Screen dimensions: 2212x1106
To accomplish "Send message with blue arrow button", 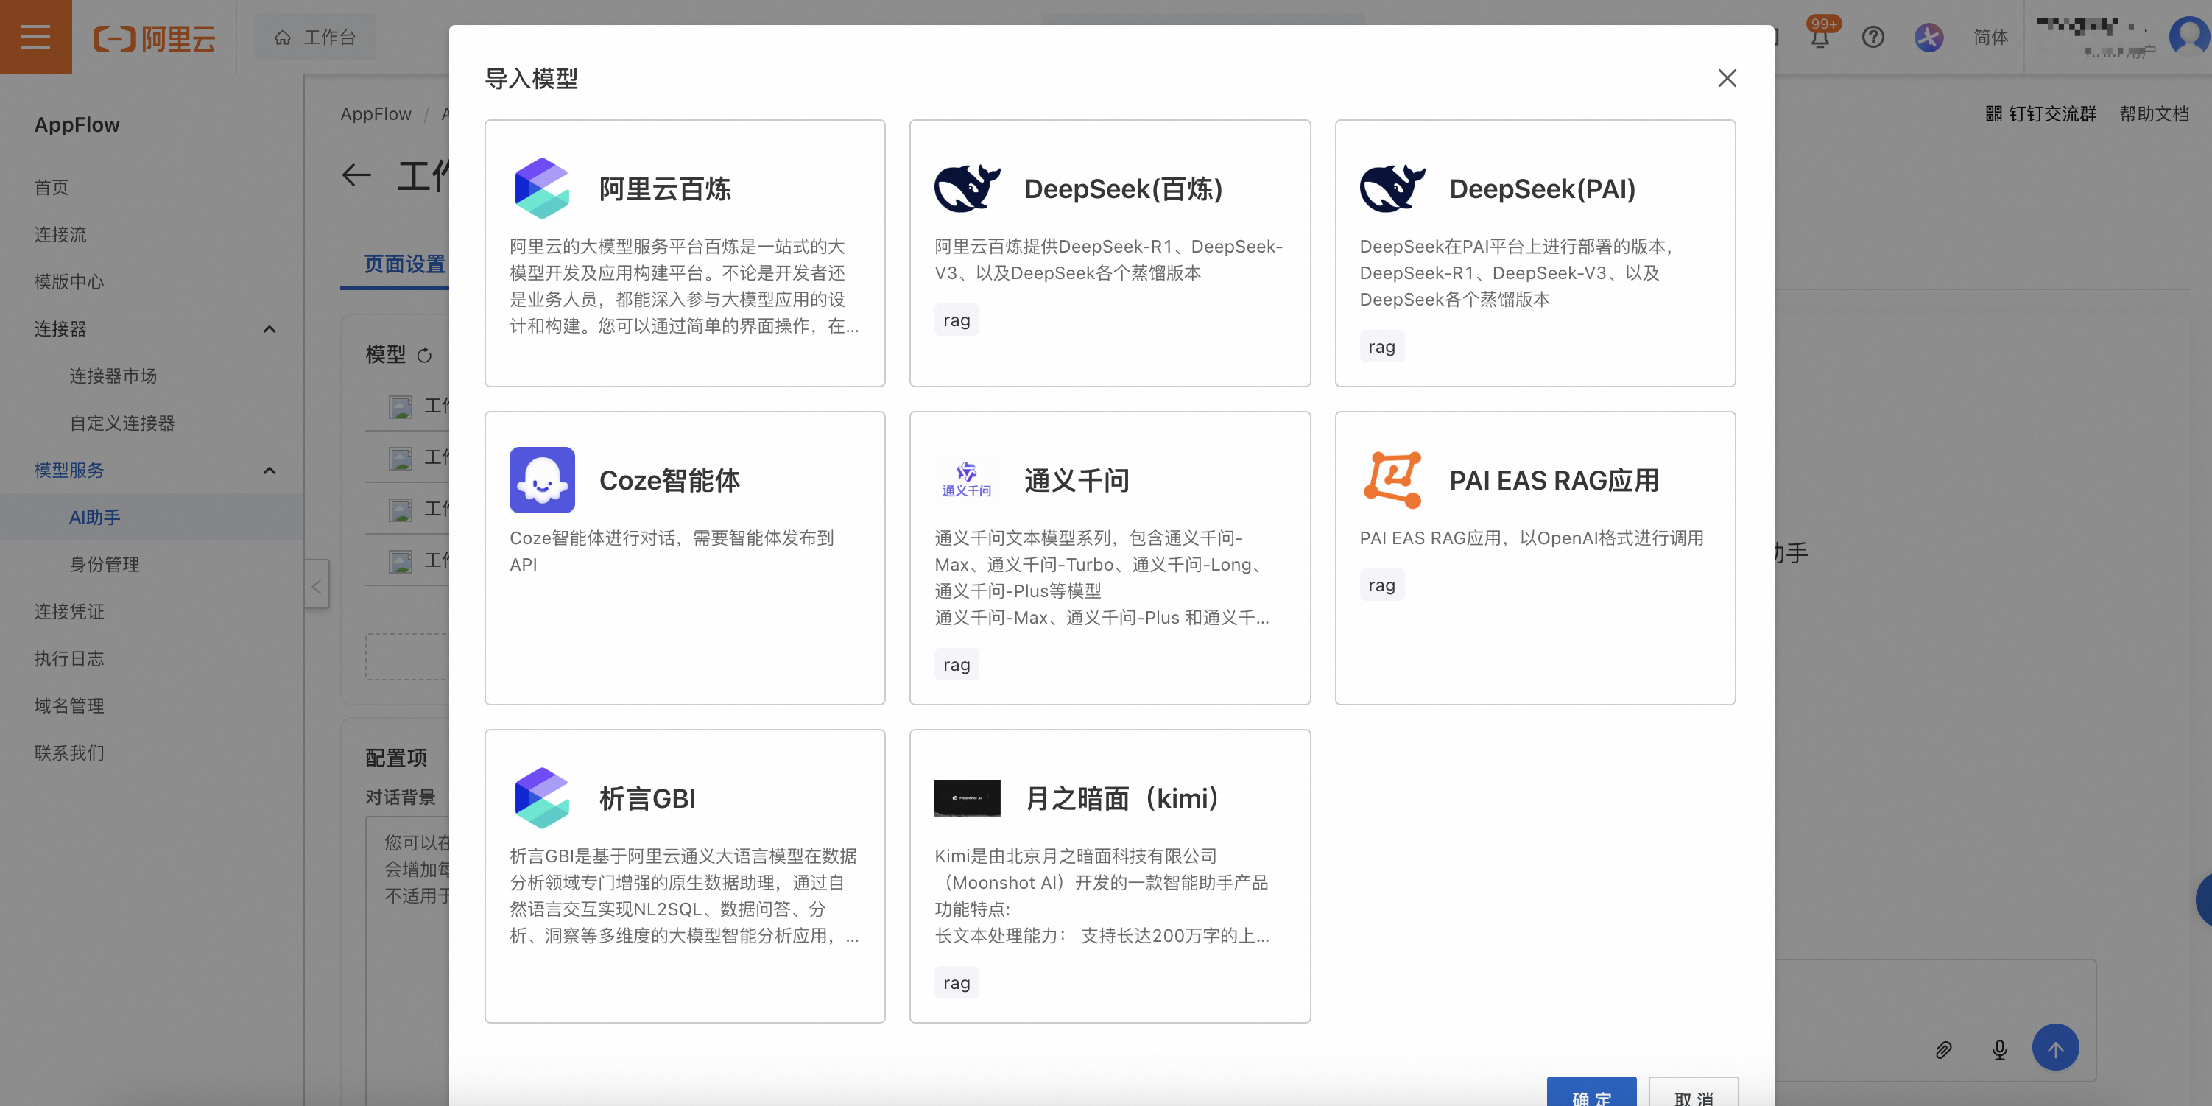I will pos(2055,1049).
